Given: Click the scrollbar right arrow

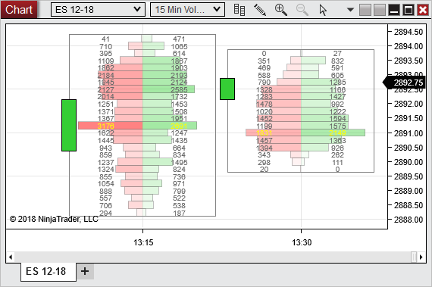Looking at the screenshot, I should [421, 257].
